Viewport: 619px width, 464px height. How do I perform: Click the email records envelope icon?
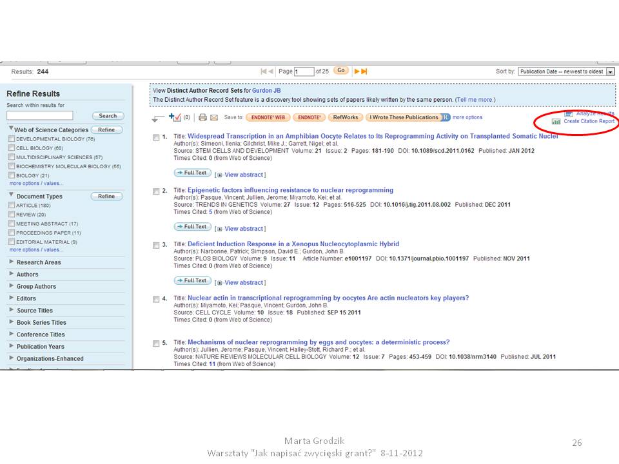(x=214, y=117)
